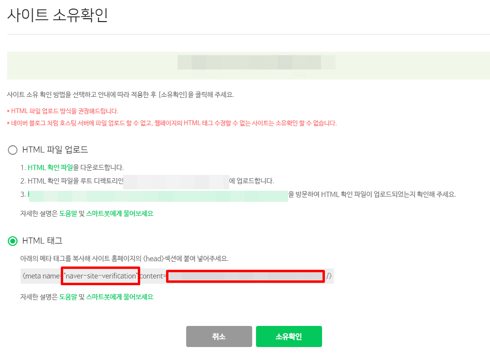Click the page title "사이트 소유확인"
490x359 pixels.
(57, 16)
